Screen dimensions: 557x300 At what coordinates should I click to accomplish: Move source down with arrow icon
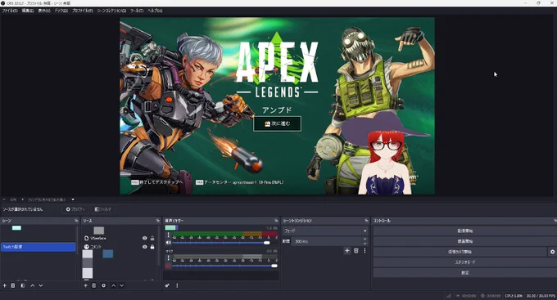pos(122,285)
